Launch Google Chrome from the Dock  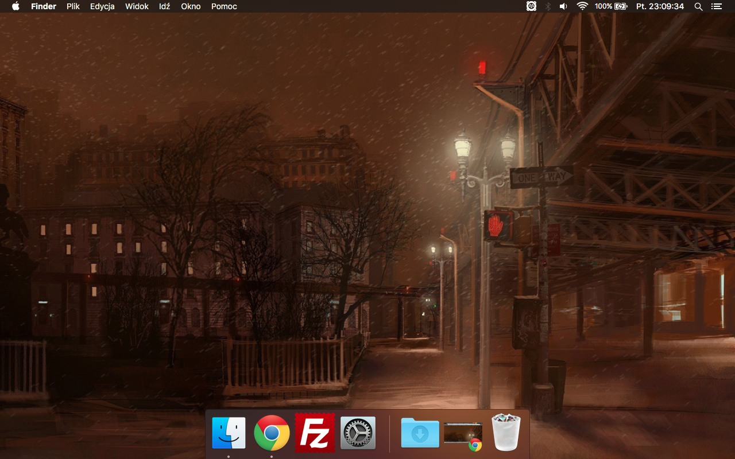tap(272, 433)
